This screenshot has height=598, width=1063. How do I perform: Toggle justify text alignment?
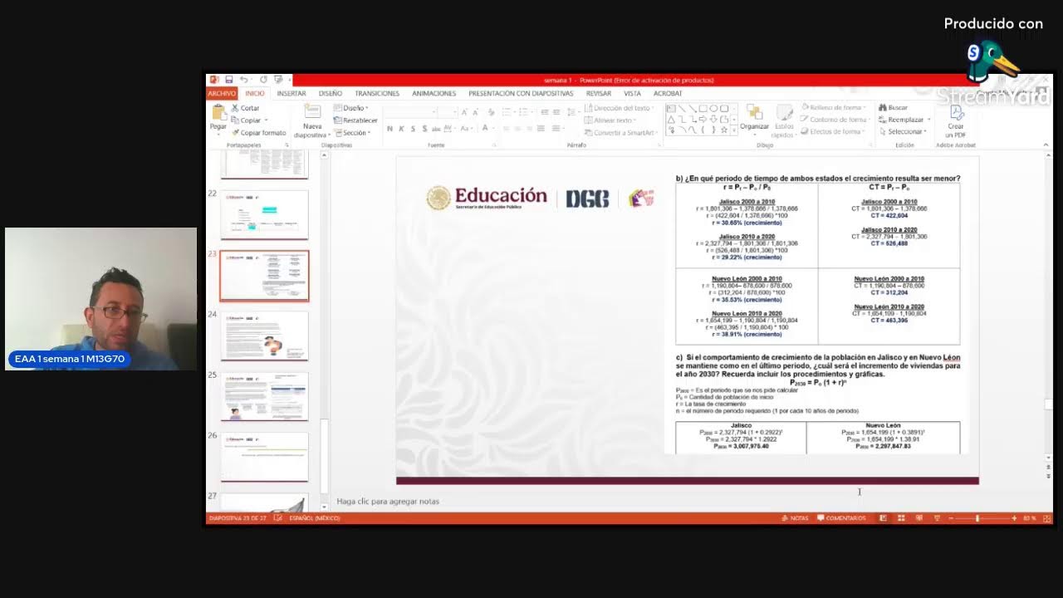[x=541, y=128]
